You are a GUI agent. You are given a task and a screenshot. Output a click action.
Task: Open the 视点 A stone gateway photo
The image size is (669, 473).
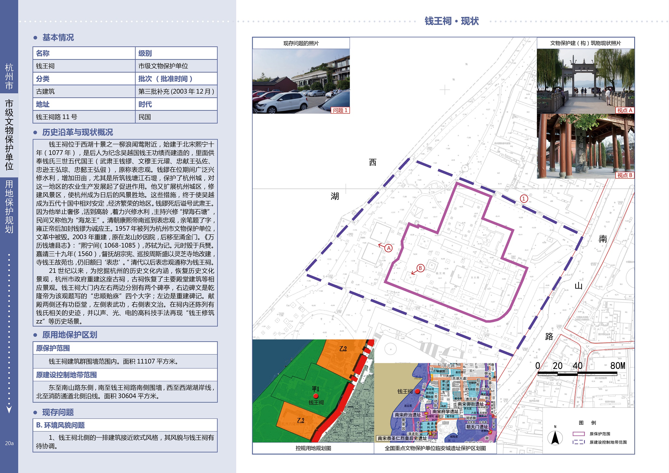point(585,81)
